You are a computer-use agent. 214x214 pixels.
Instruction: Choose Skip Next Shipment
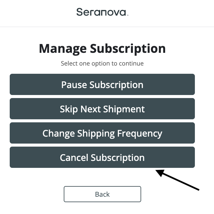102,109
